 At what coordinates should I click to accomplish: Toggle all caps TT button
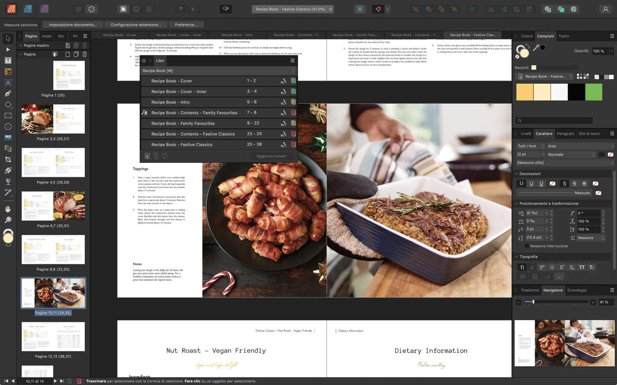point(582,267)
